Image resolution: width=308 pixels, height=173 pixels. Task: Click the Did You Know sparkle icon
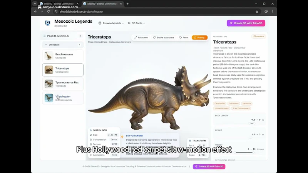[122, 137]
